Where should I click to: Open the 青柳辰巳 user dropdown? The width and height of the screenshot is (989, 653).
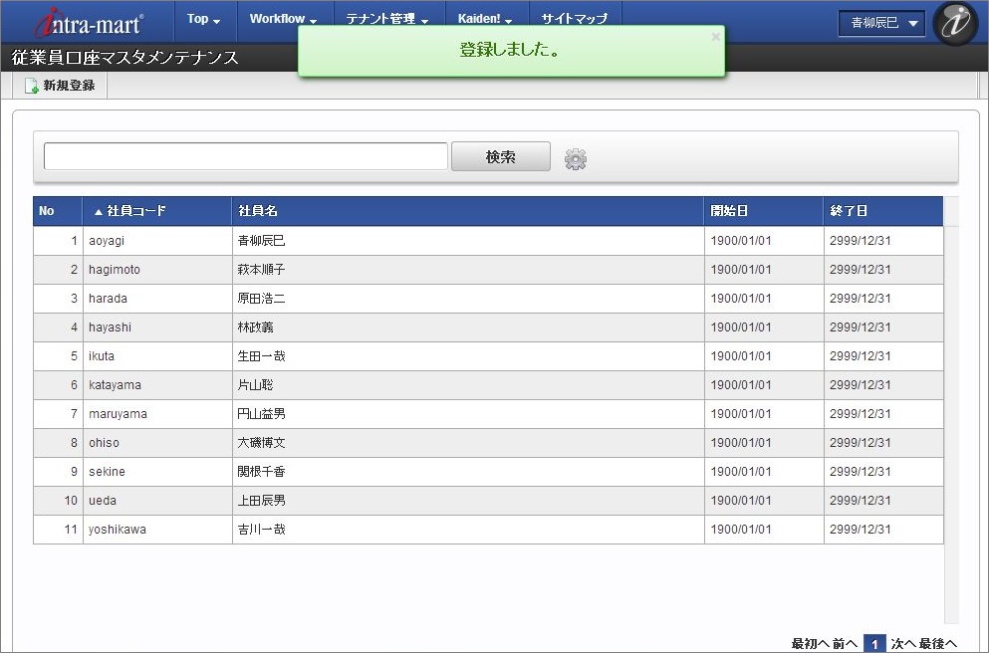point(881,23)
